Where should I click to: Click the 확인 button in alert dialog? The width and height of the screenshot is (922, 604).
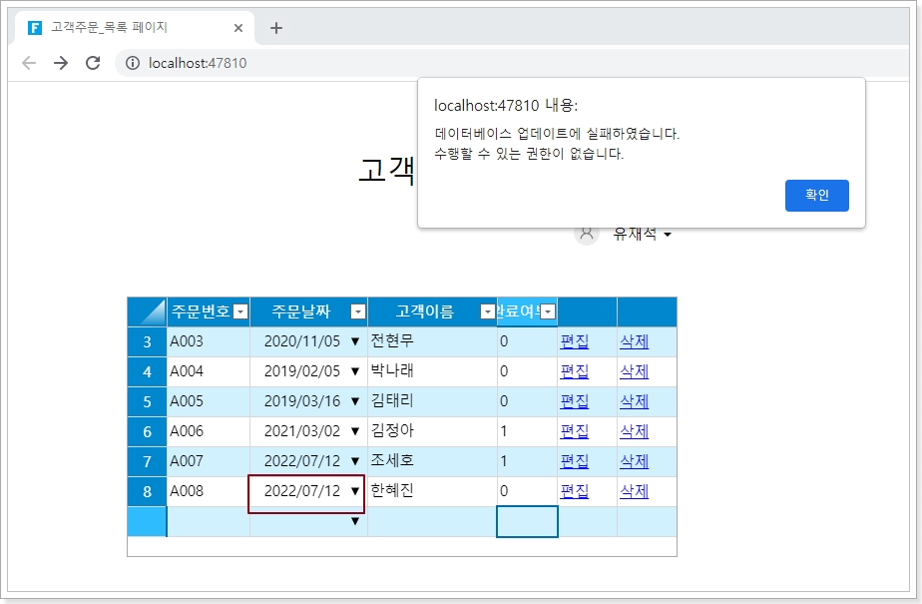click(816, 196)
